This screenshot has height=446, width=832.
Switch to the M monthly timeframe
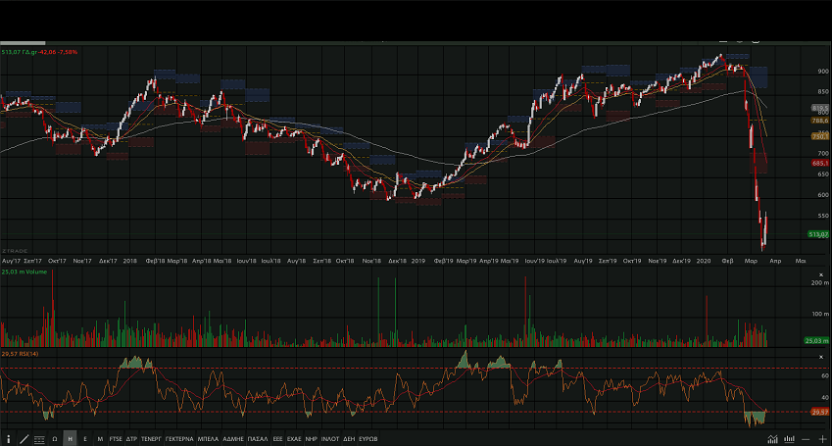[x=101, y=438]
